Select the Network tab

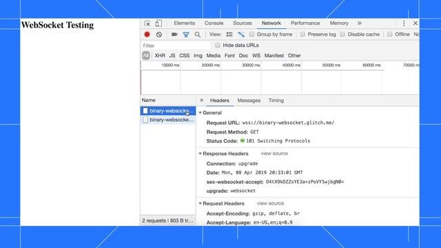(x=271, y=23)
